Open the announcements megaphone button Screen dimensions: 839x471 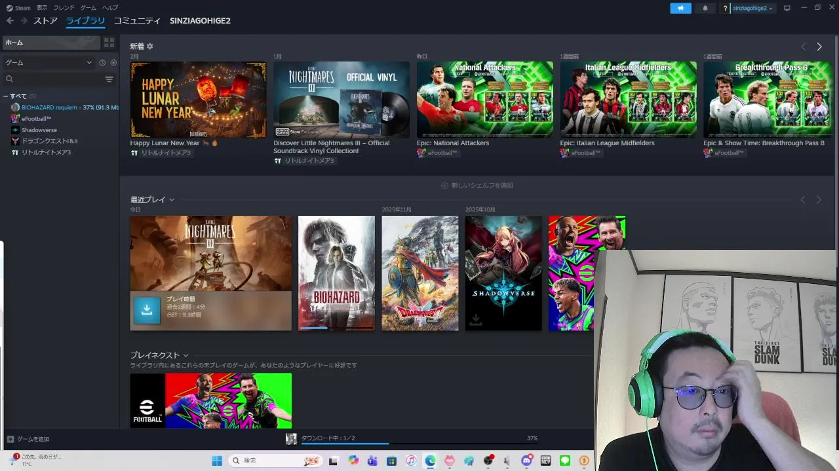click(x=680, y=8)
